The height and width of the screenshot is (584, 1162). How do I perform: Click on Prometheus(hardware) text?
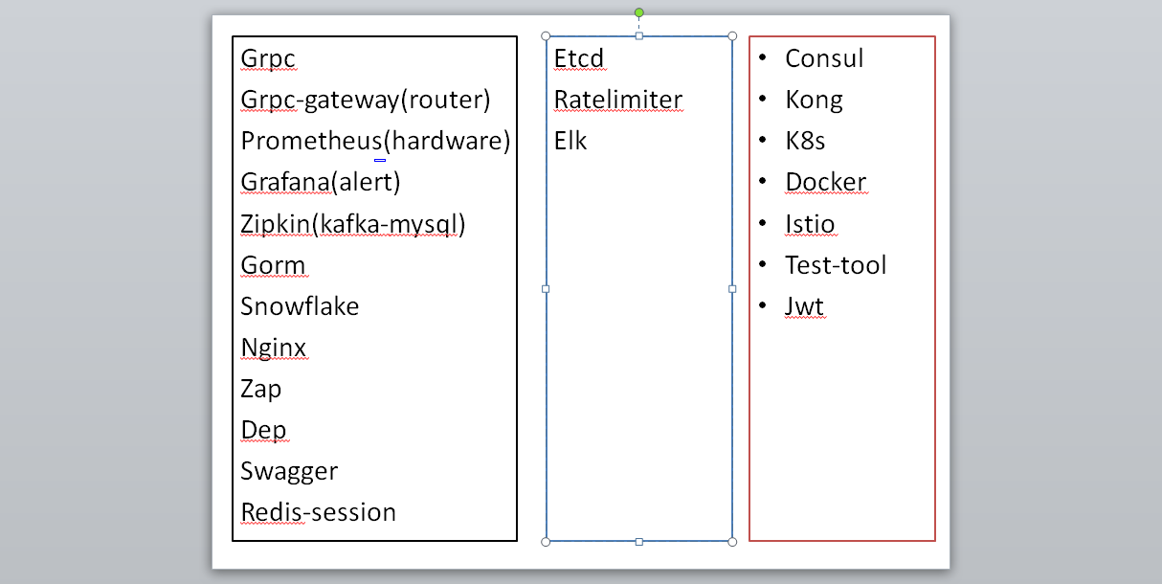click(x=375, y=141)
